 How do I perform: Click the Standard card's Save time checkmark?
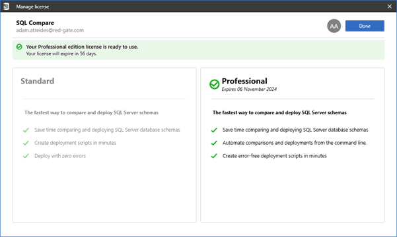coord(26,130)
